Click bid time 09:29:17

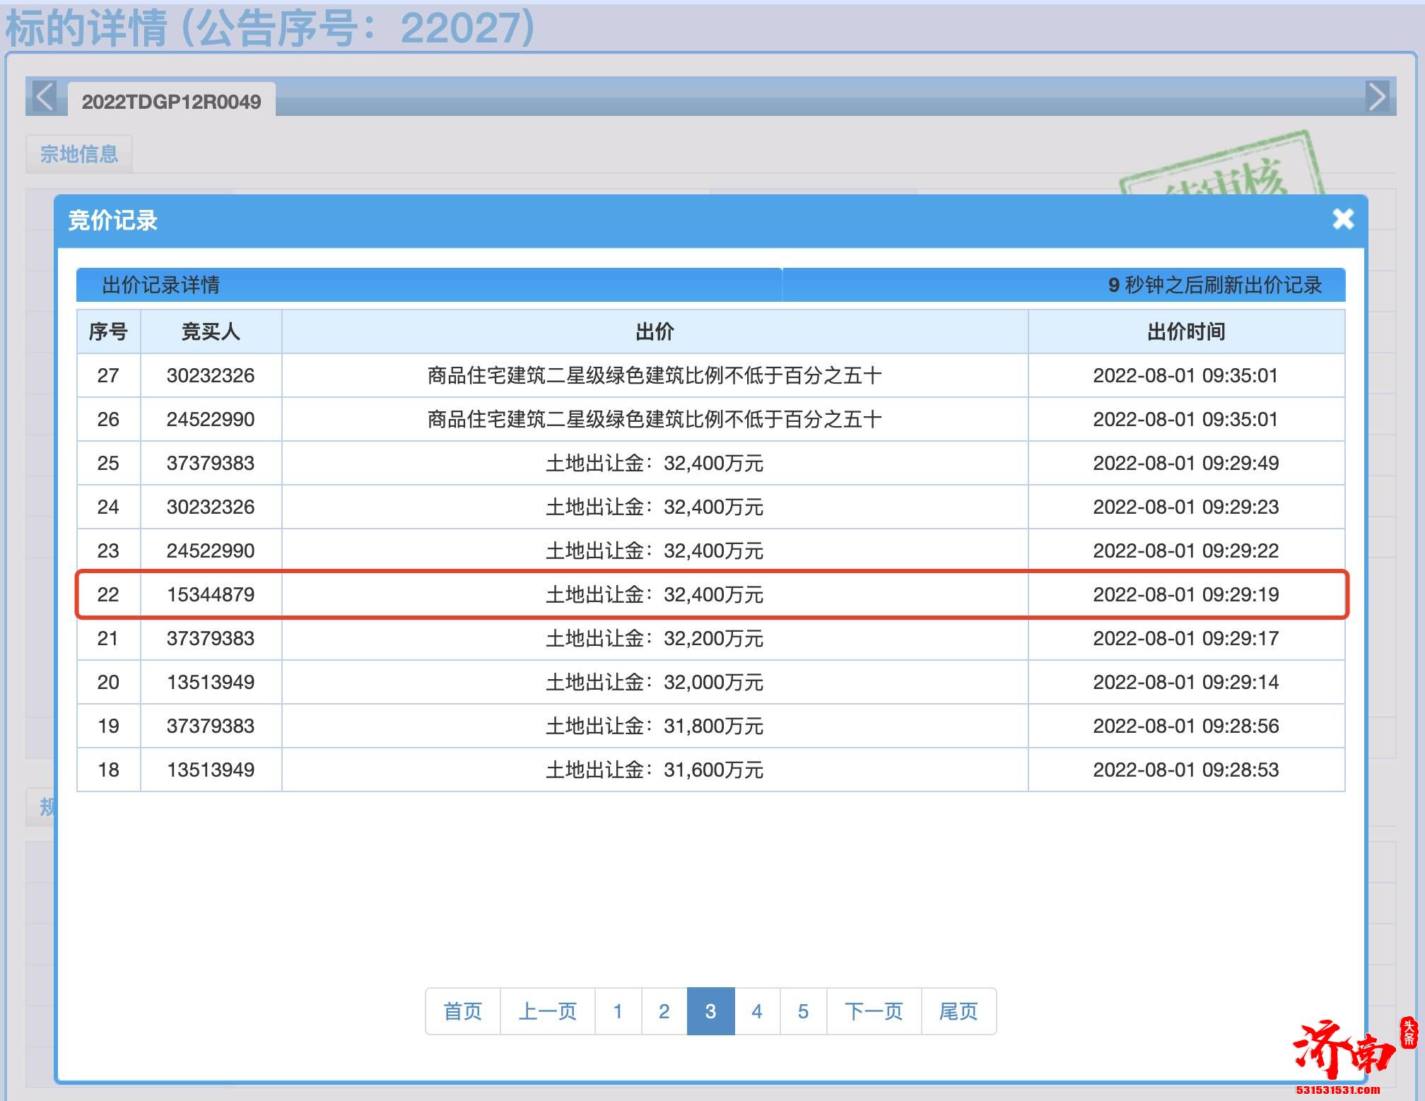click(1186, 638)
